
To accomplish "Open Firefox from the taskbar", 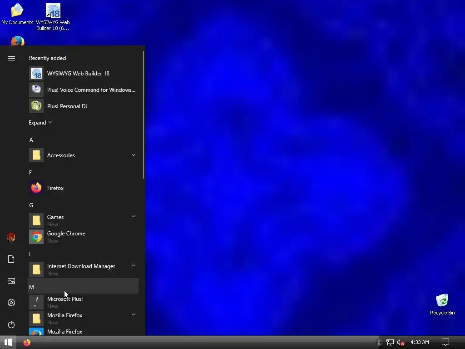I will click(27, 343).
